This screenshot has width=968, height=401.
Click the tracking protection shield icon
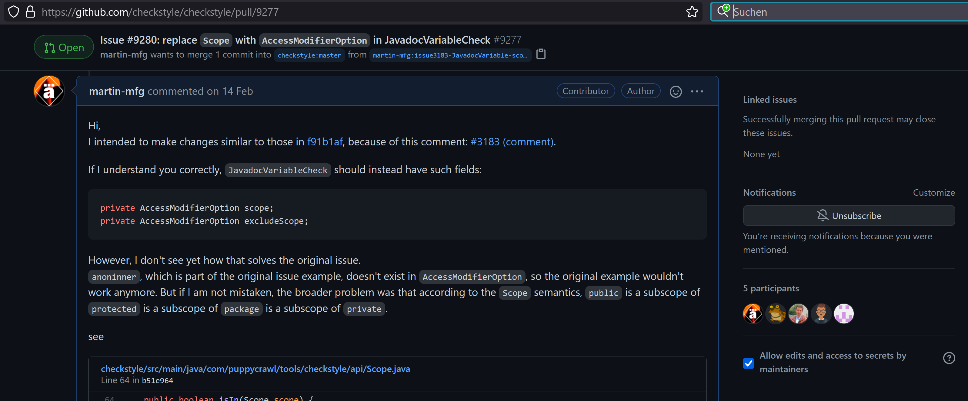tap(14, 12)
